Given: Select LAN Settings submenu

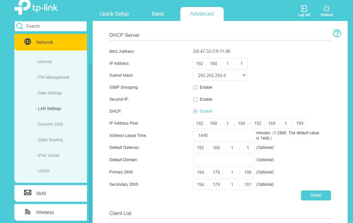Looking at the screenshot, I should [x=48, y=109].
